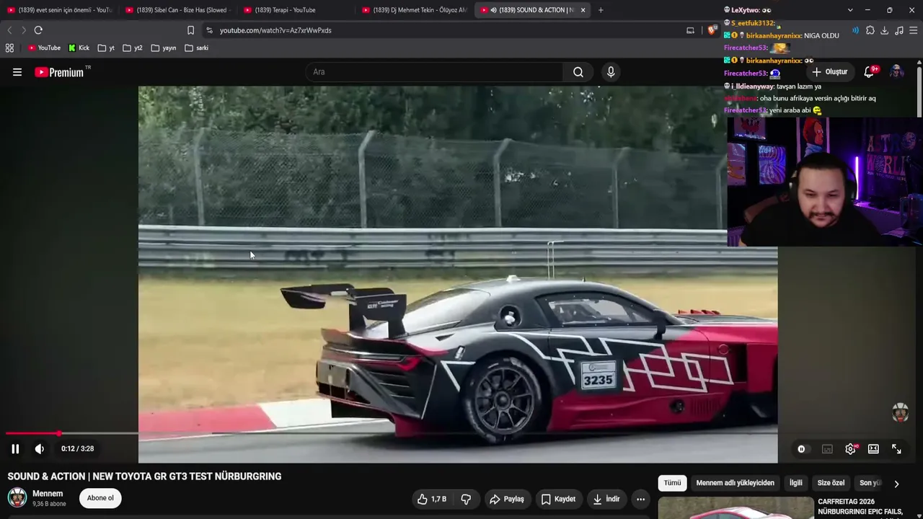Pause the video playback
This screenshot has height=519, width=923.
pos(15,448)
